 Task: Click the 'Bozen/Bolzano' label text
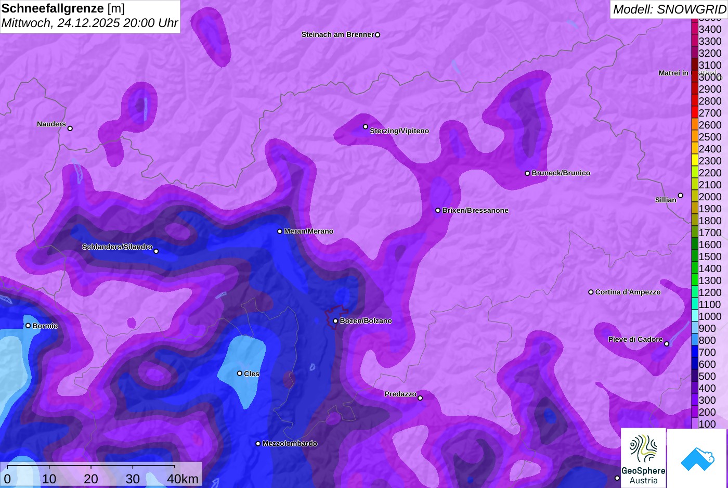point(366,320)
